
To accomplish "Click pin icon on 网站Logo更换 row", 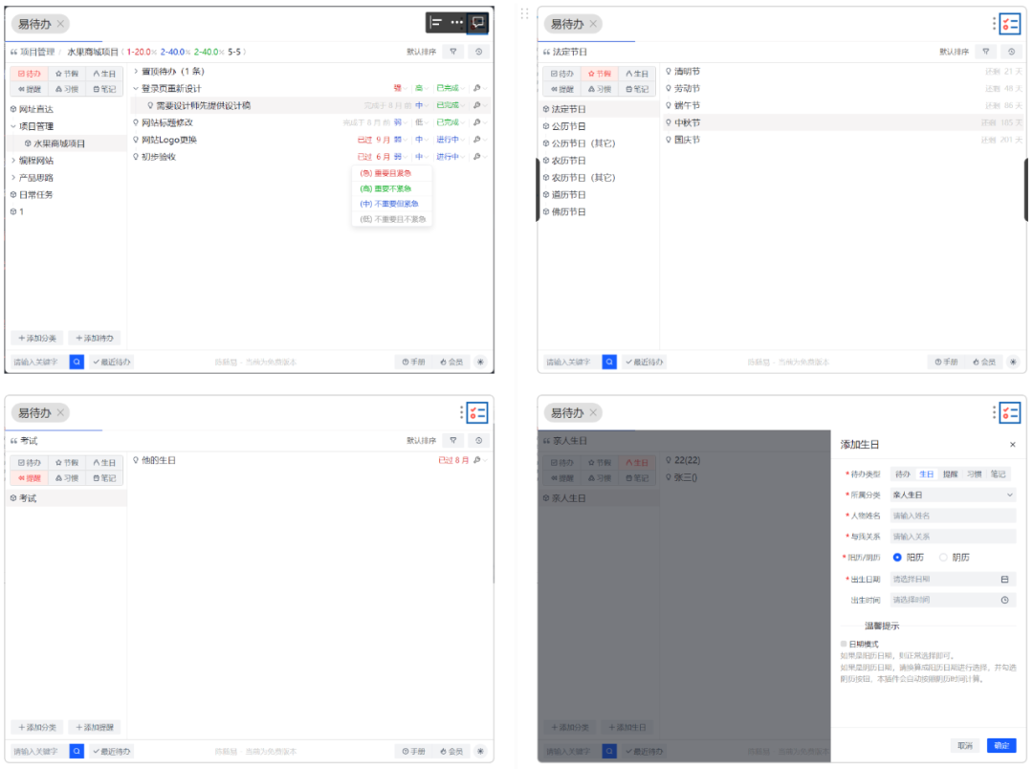I will (x=476, y=140).
